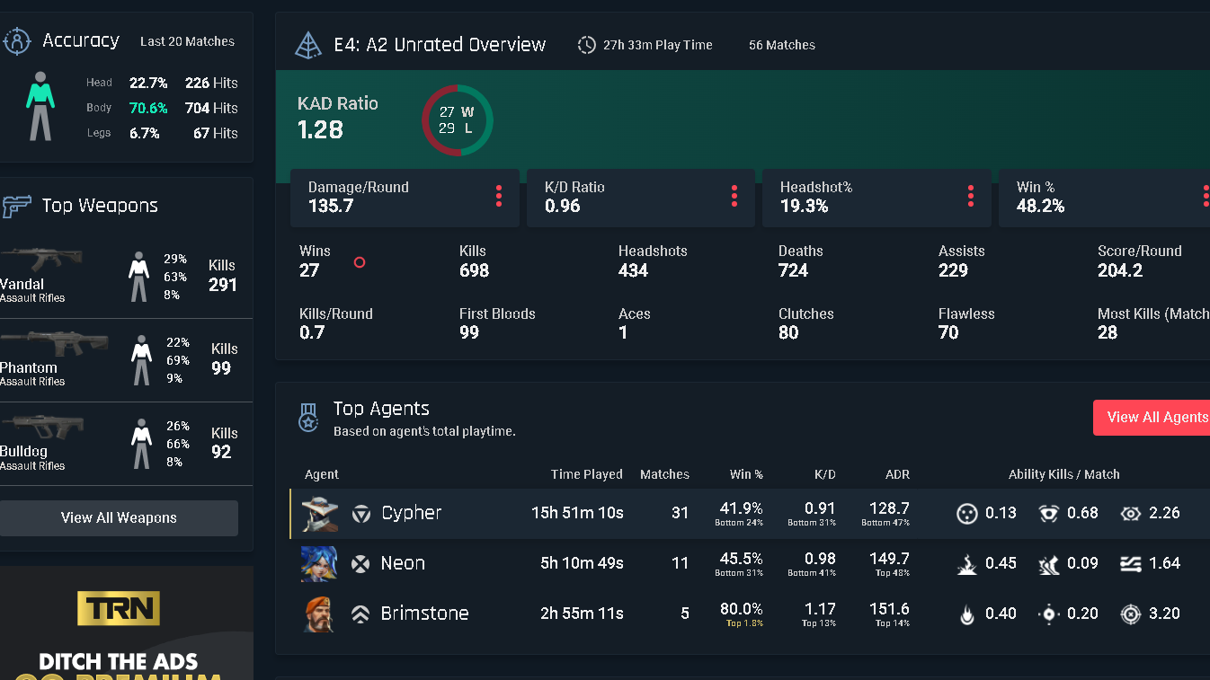Click Neon's 0.45 ability icon
Image resolution: width=1210 pixels, height=680 pixels.
[966, 564]
